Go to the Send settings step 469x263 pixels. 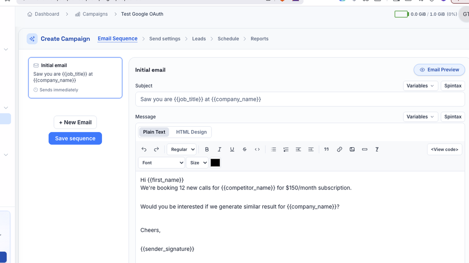(165, 39)
